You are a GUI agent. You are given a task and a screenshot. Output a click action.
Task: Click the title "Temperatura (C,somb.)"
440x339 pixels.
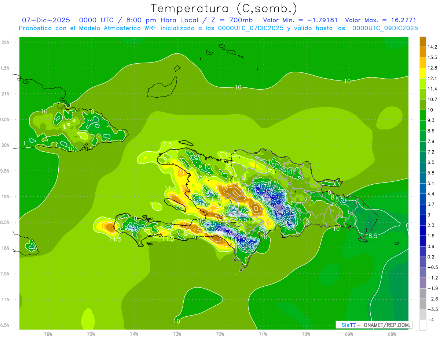[224, 8]
